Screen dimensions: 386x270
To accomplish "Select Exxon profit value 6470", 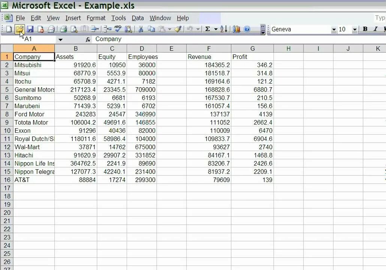I will tap(252, 130).
